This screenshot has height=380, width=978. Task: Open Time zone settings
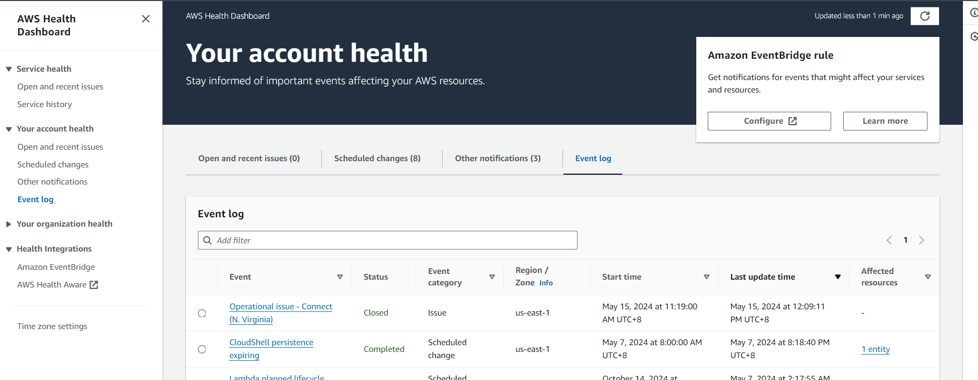click(x=52, y=326)
